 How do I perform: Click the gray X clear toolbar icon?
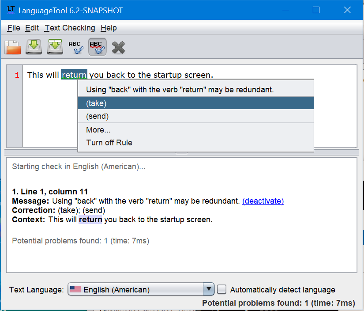pyautogui.click(x=118, y=48)
